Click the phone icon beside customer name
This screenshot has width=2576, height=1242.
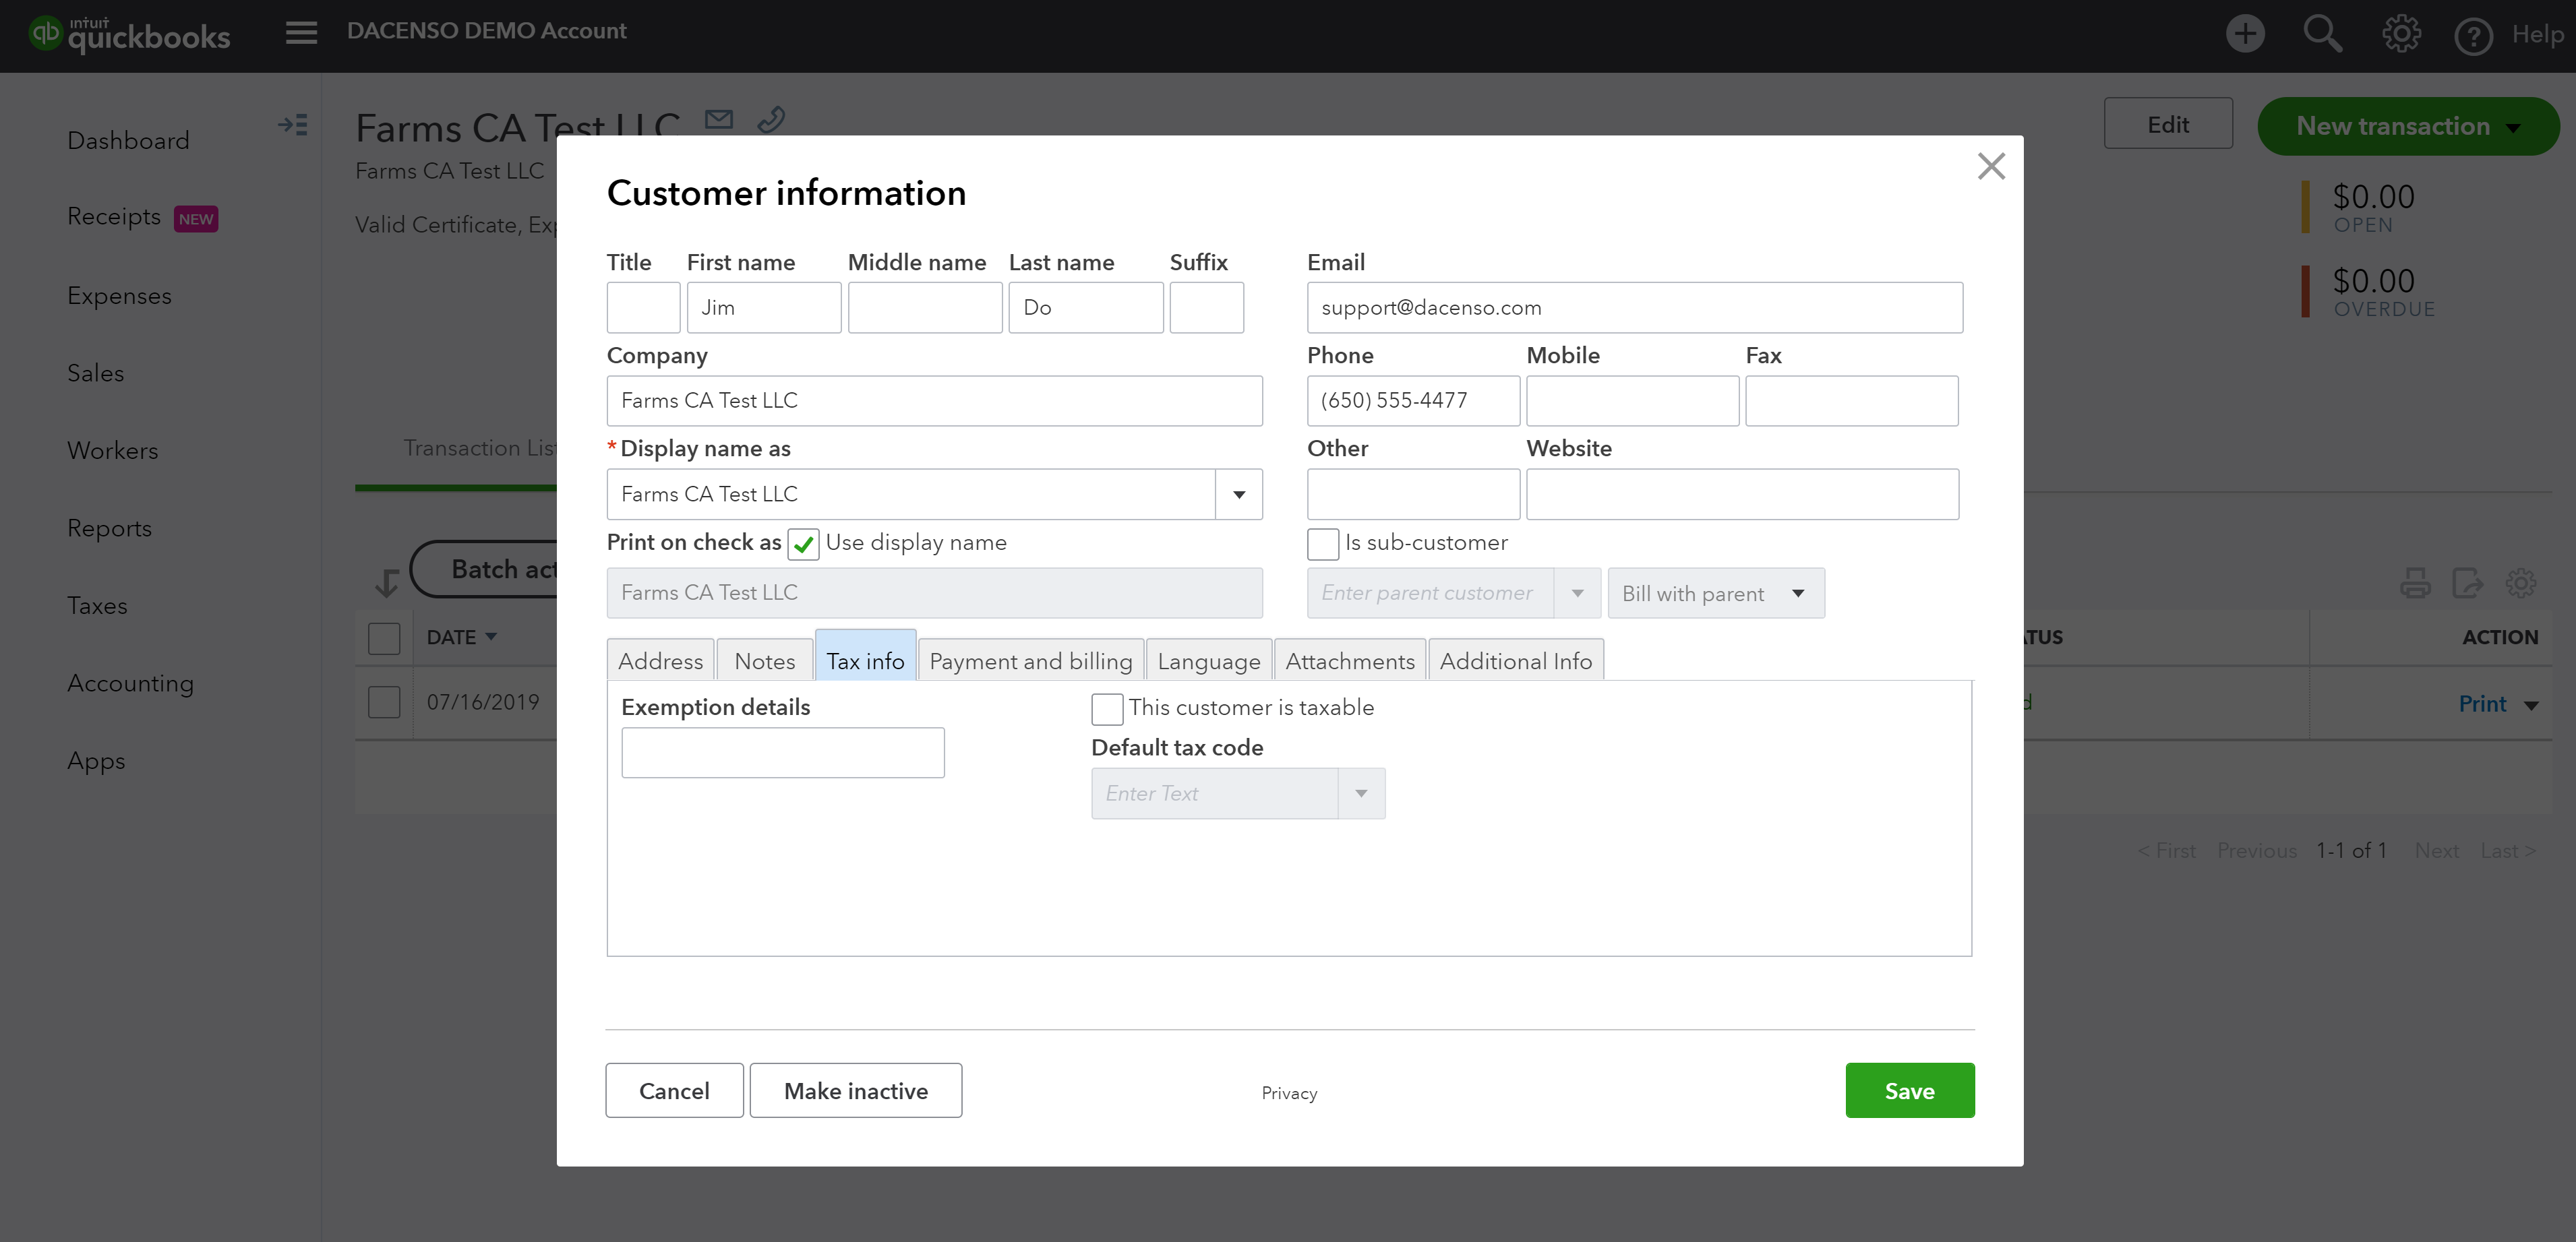point(771,120)
